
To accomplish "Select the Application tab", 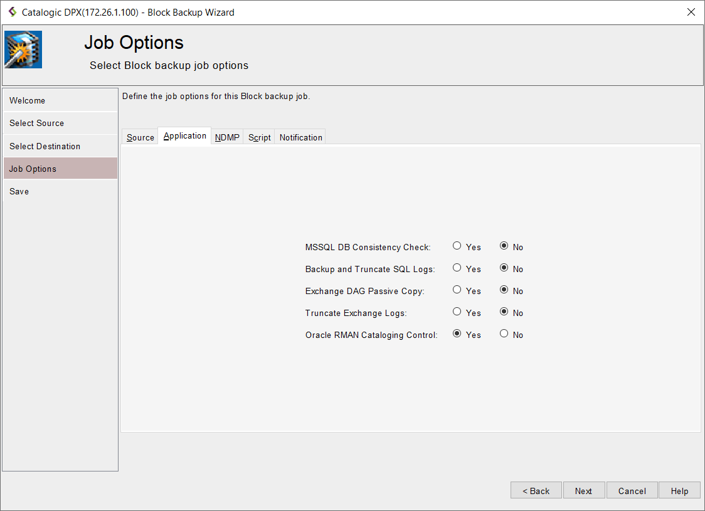I will click(x=184, y=136).
